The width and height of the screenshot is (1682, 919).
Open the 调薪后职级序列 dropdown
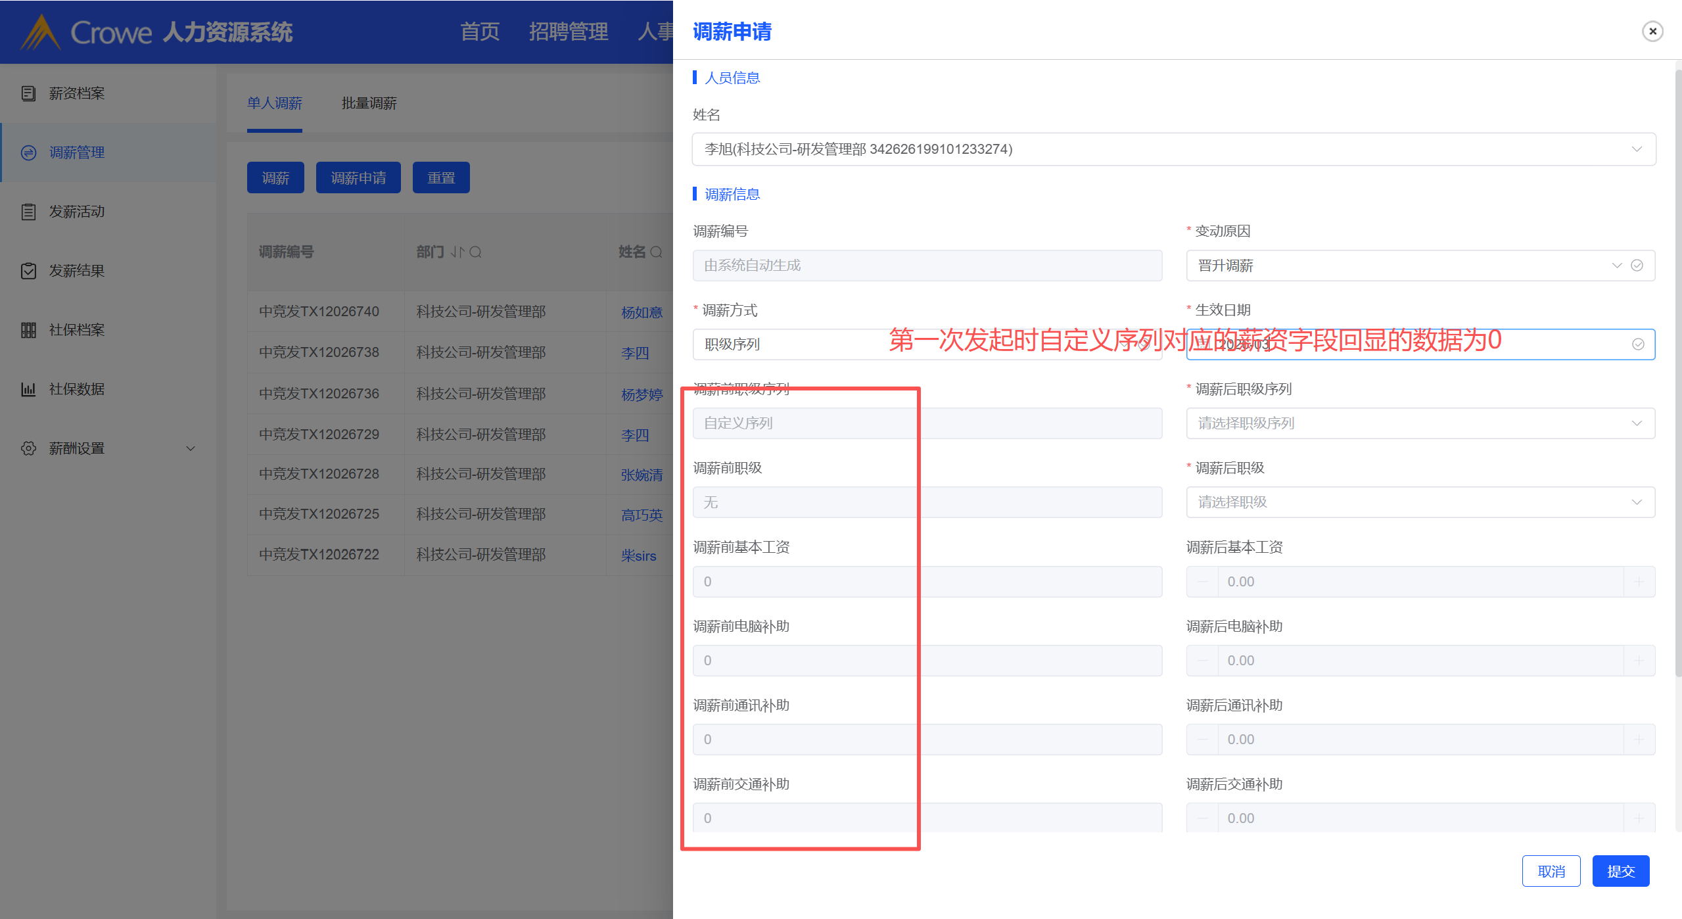[1420, 423]
